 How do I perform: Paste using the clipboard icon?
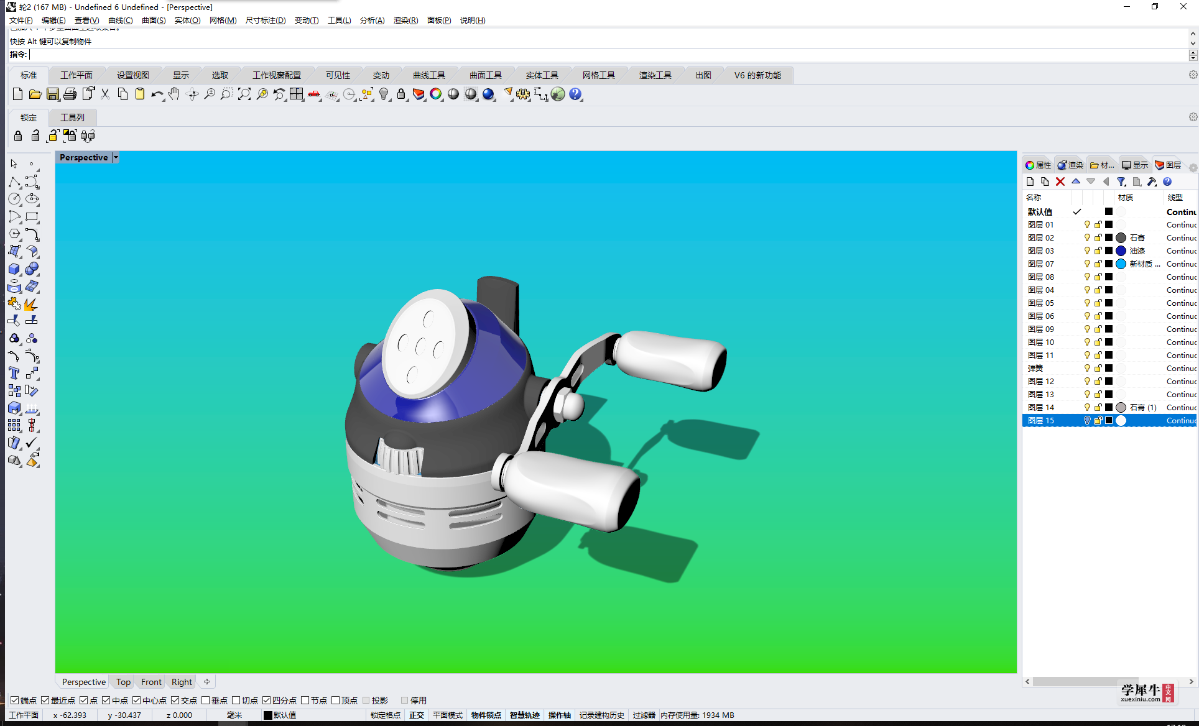(x=140, y=94)
